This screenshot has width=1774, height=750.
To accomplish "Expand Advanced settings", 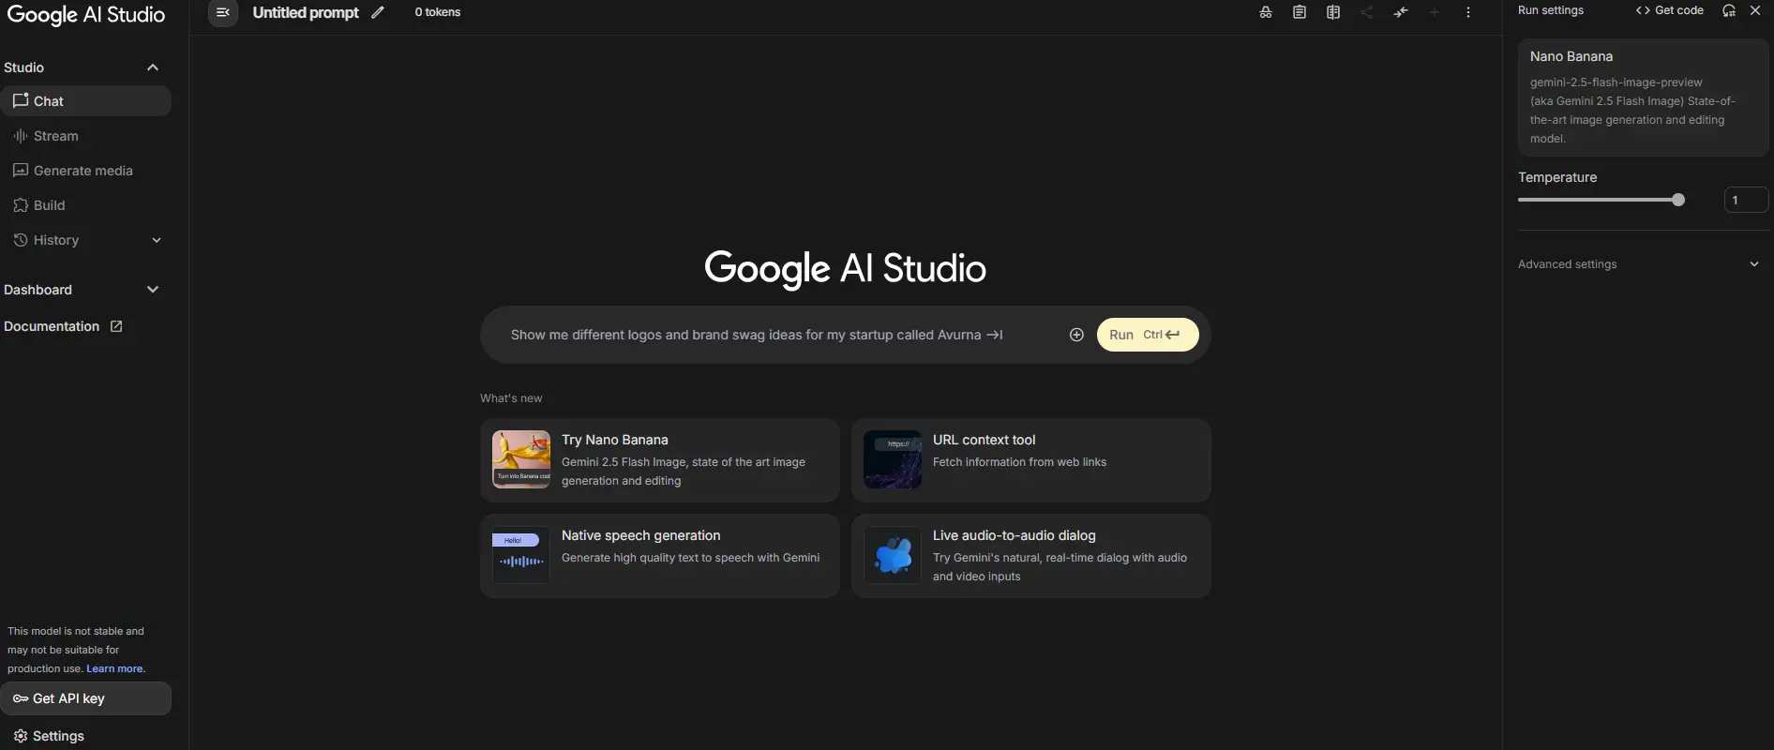I will [x=1640, y=264].
